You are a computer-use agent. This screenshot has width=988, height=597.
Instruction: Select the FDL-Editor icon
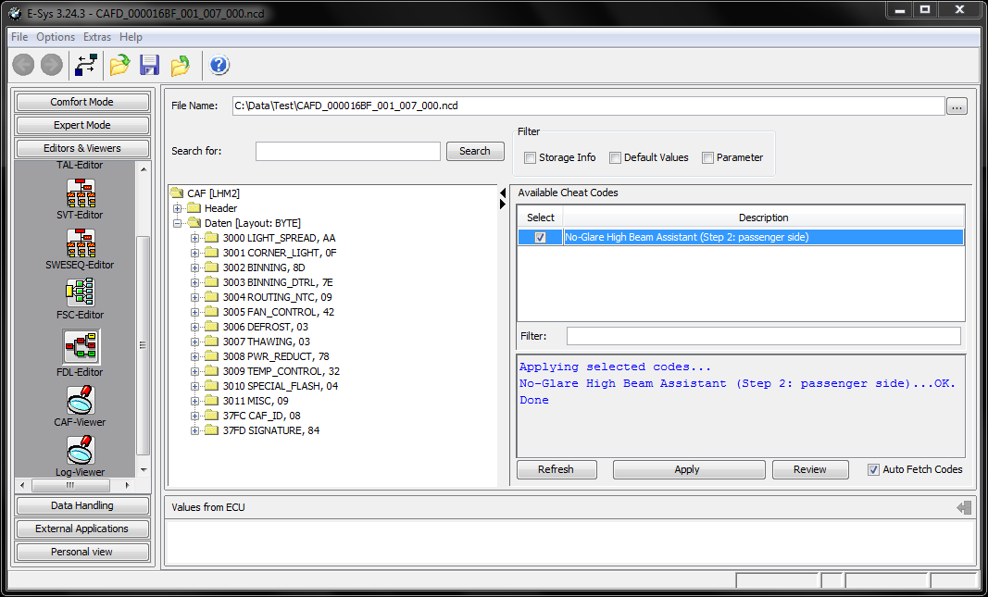tap(81, 346)
